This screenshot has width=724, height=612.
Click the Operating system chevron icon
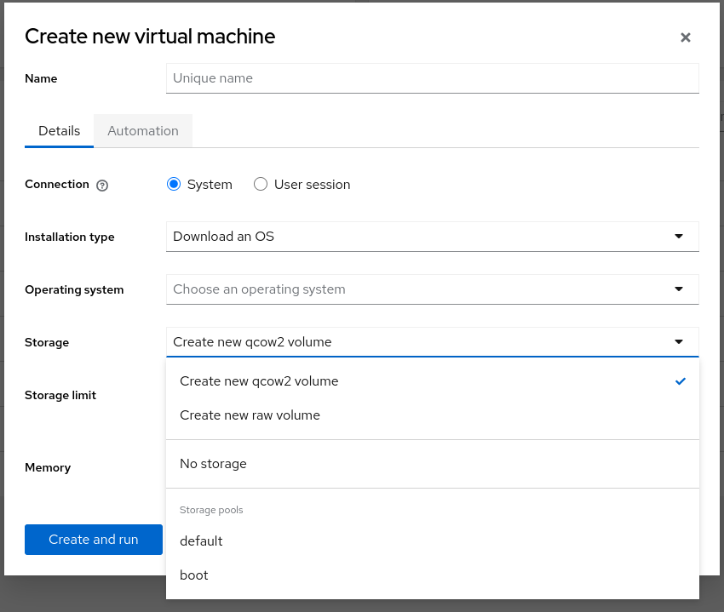(x=679, y=289)
